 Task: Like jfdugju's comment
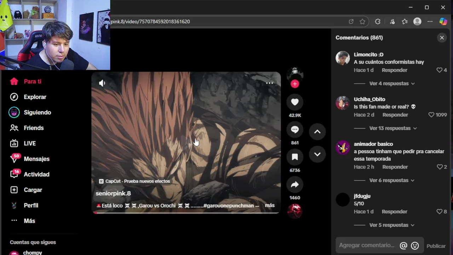click(x=440, y=211)
